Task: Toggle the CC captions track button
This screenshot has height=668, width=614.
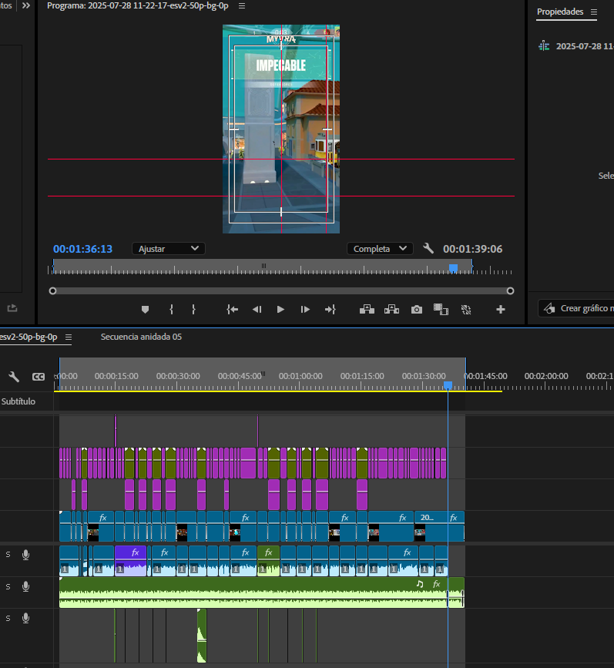Action: click(39, 377)
